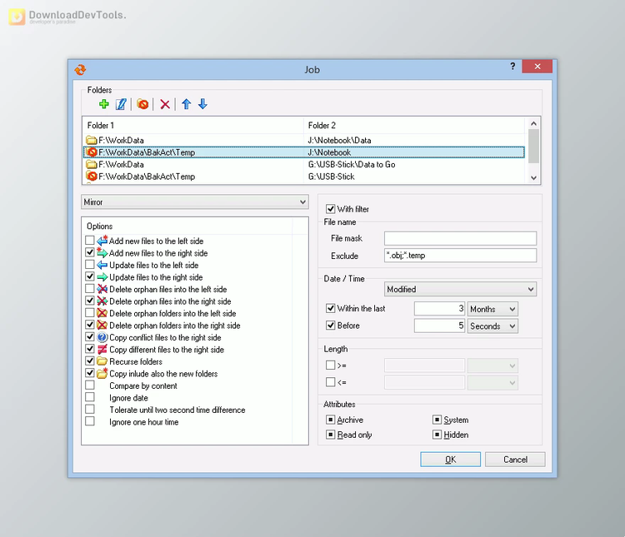Image resolution: width=625 pixels, height=537 pixels.
Task: Click the edit folder pair pencil icon
Action: [x=121, y=104]
